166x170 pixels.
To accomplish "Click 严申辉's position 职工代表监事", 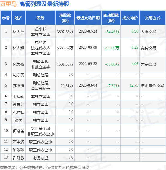I will 40,142.
